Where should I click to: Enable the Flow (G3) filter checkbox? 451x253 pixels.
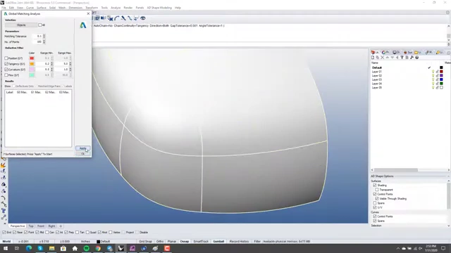tap(6, 75)
